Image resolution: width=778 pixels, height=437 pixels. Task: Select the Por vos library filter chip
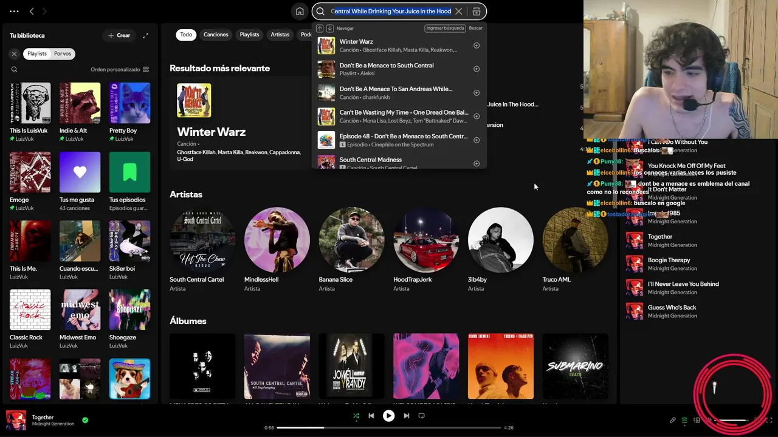tap(63, 53)
